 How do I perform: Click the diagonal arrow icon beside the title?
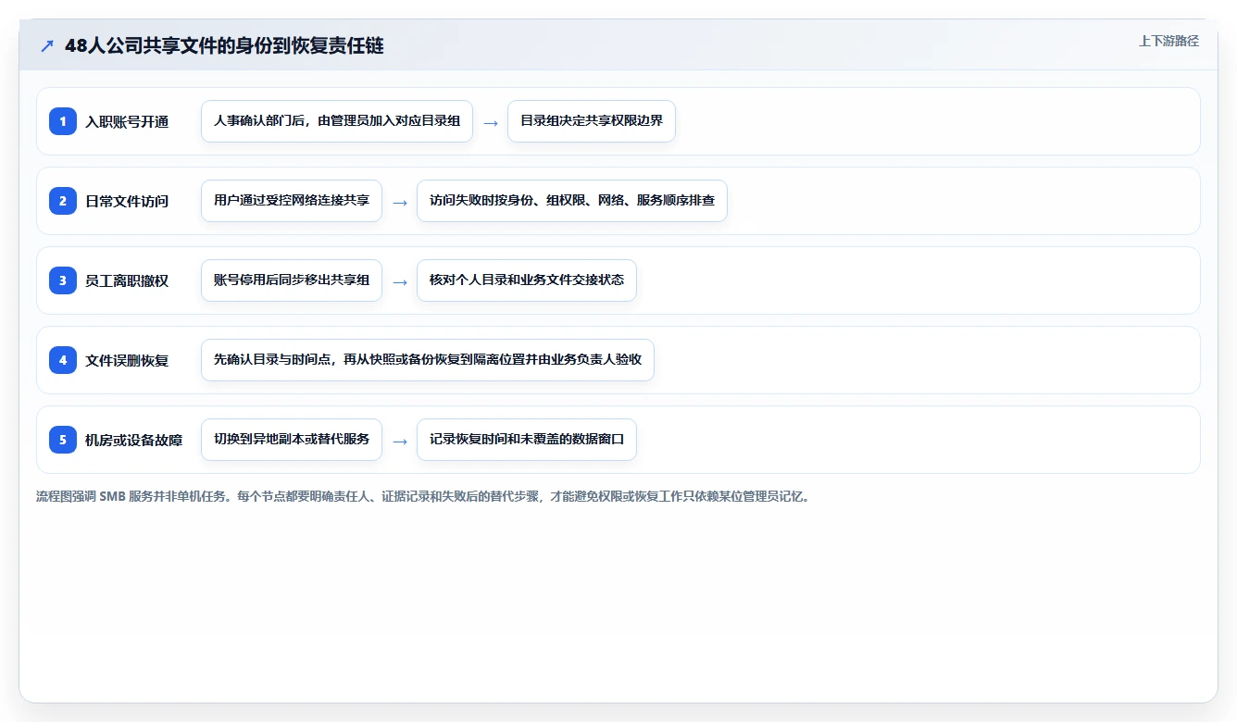(x=47, y=45)
